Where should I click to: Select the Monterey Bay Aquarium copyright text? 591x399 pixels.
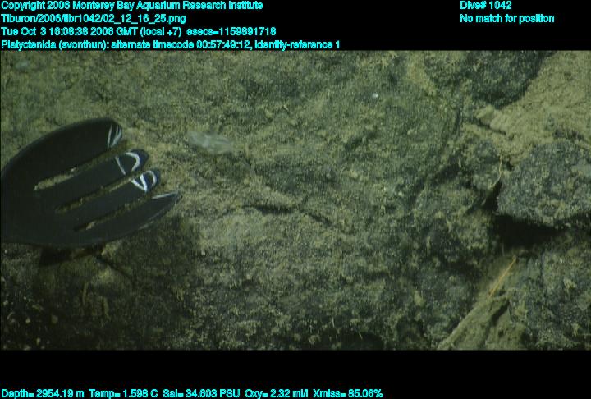coord(132,6)
